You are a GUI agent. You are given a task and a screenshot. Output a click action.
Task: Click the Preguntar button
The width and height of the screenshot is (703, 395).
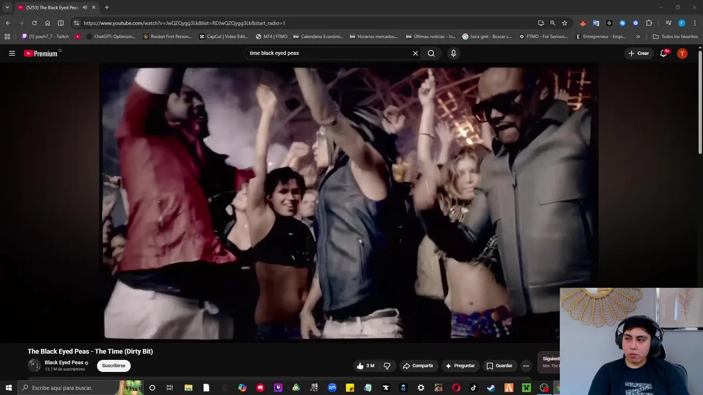460,366
